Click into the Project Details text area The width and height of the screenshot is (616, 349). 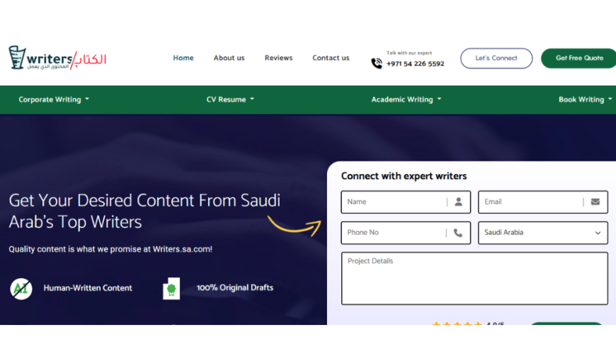(474, 278)
